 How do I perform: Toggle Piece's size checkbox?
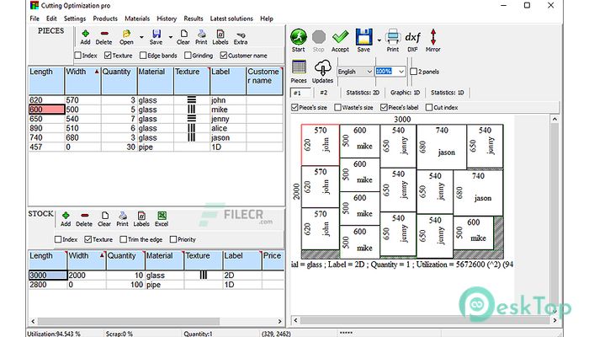click(x=294, y=108)
